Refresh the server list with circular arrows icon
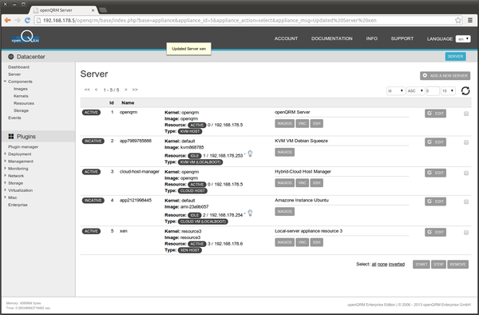This screenshot has height=315, width=479. tap(465, 91)
